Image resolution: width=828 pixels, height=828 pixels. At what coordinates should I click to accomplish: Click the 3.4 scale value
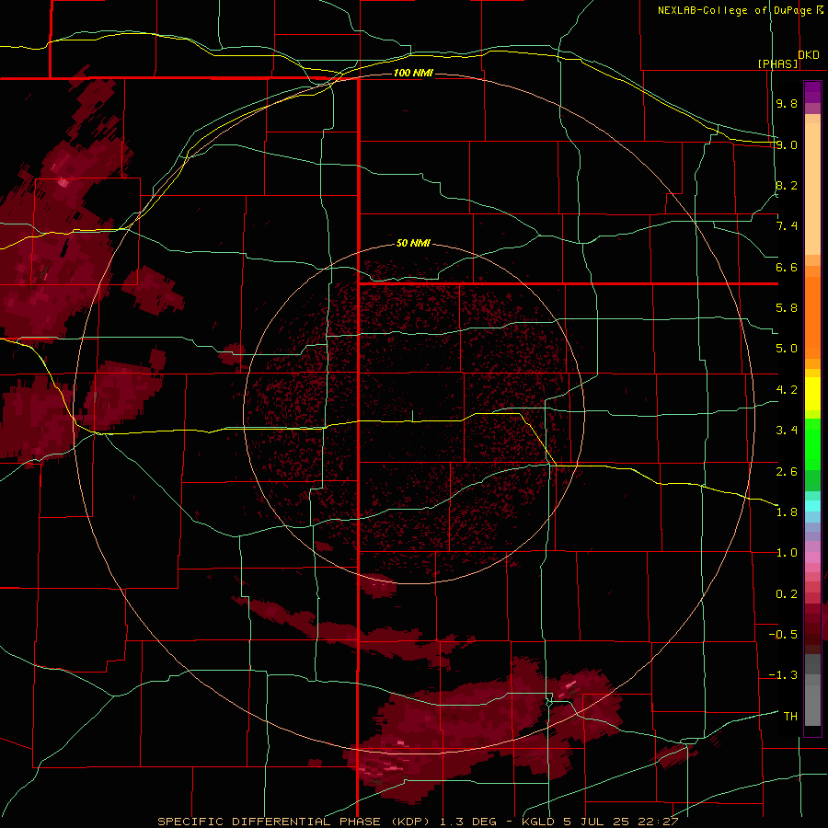click(787, 431)
